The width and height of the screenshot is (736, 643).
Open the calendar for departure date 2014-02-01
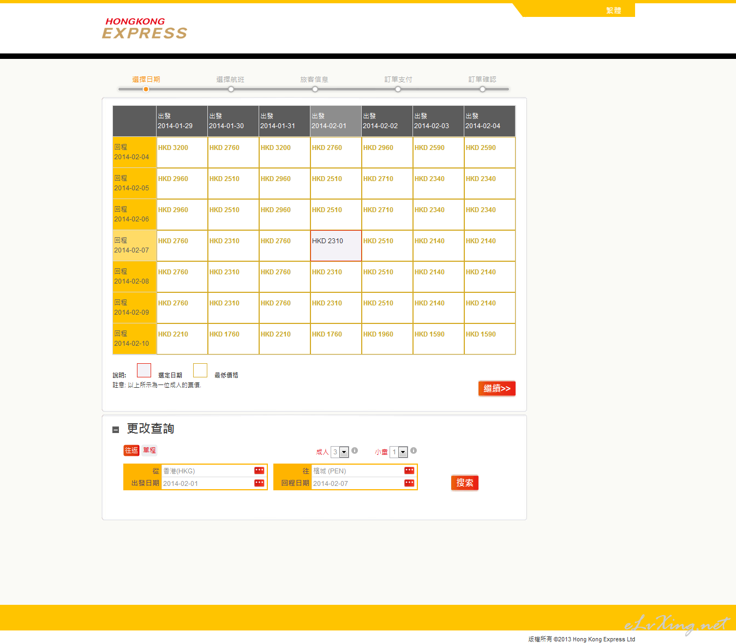click(259, 483)
